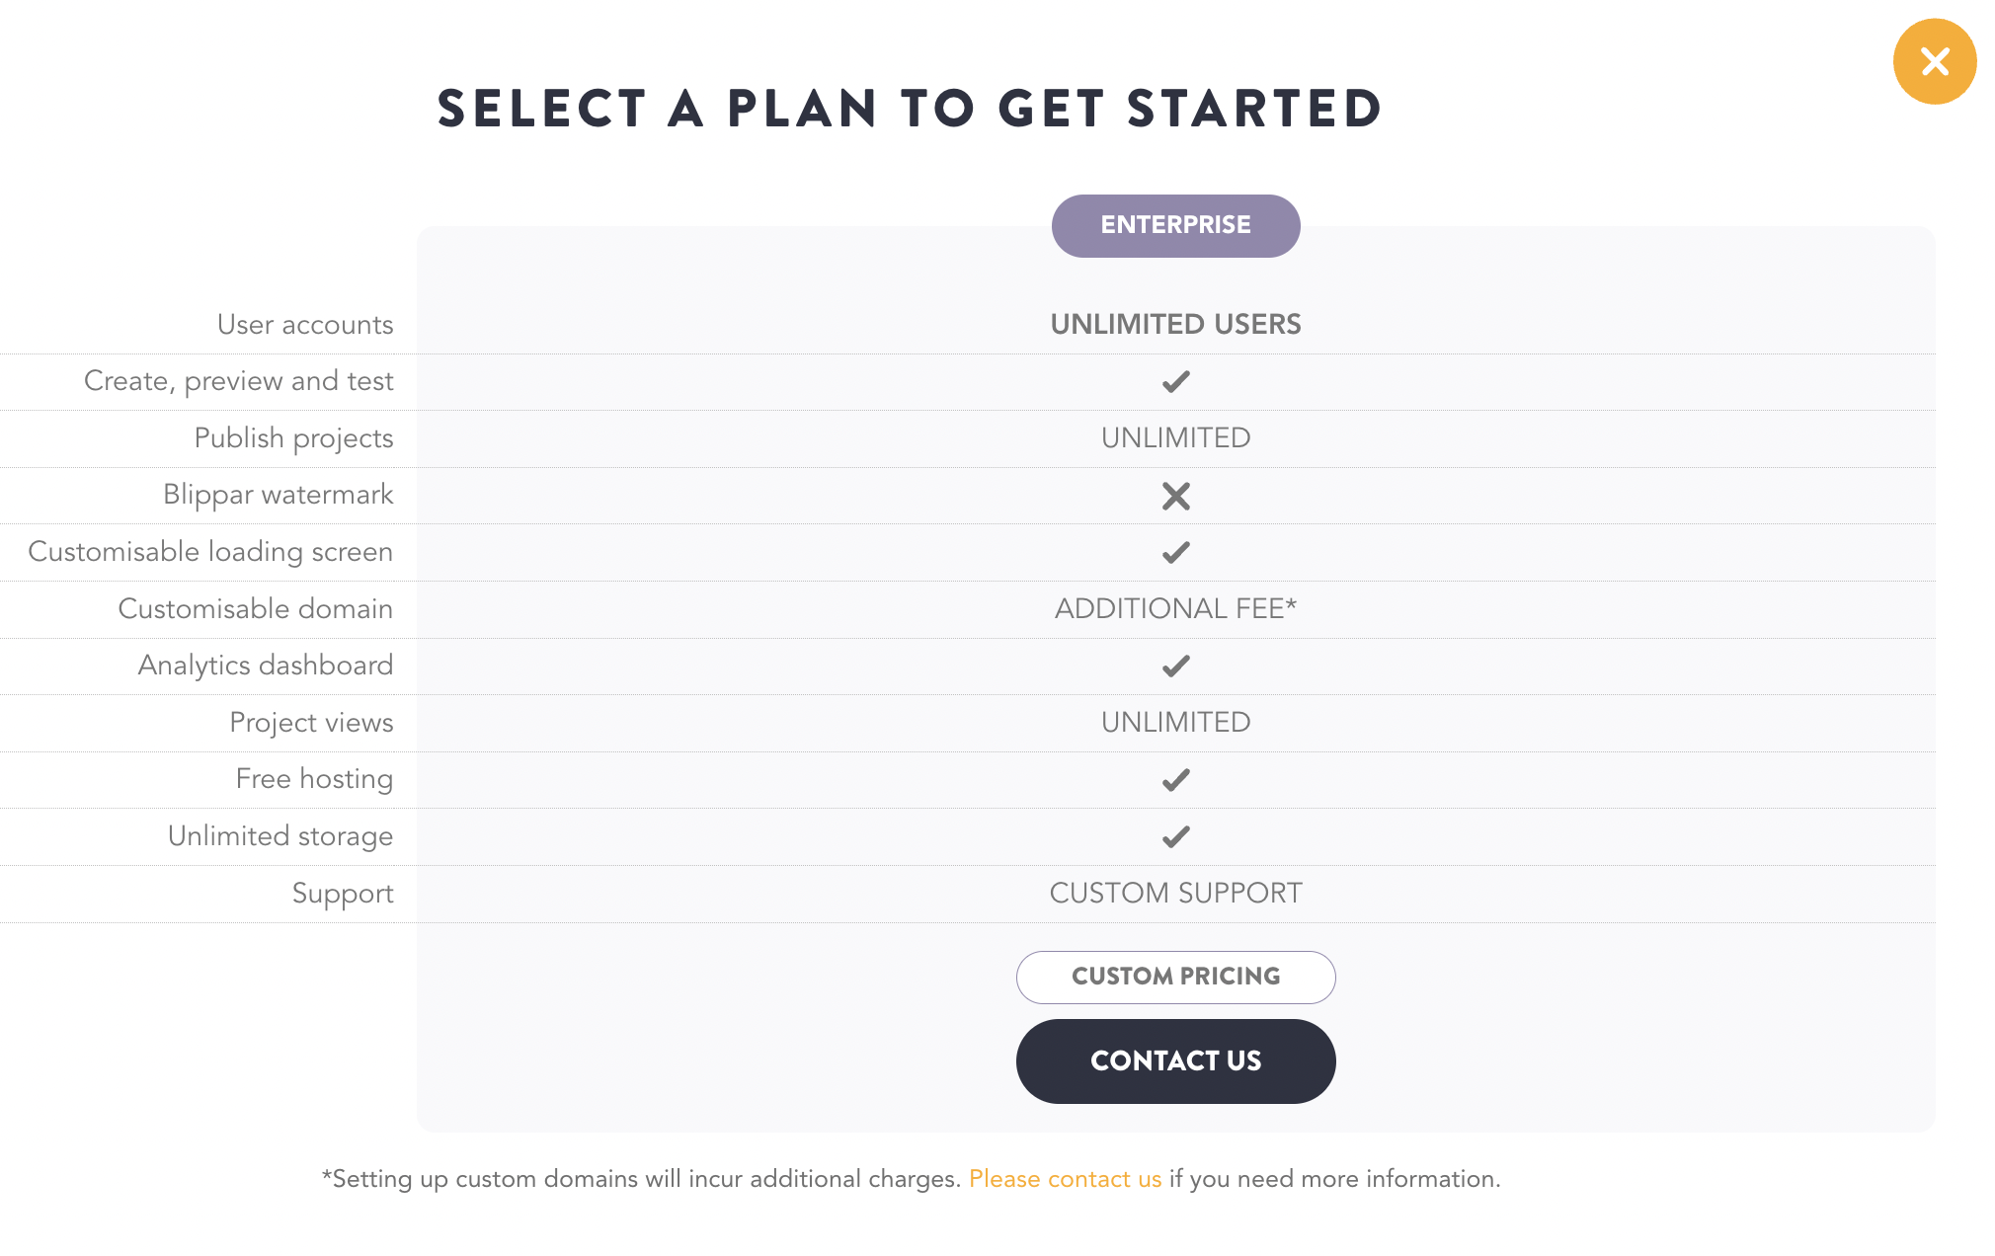The height and width of the screenshot is (1256, 1995).
Task: Click the Project views row label
Action: (x=311, y=723)
